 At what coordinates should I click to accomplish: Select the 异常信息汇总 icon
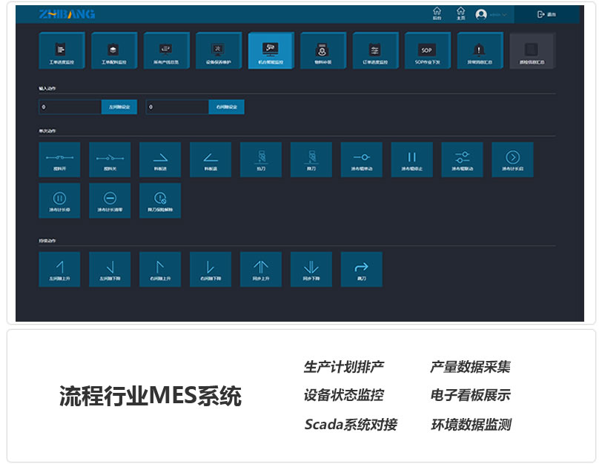479,50
